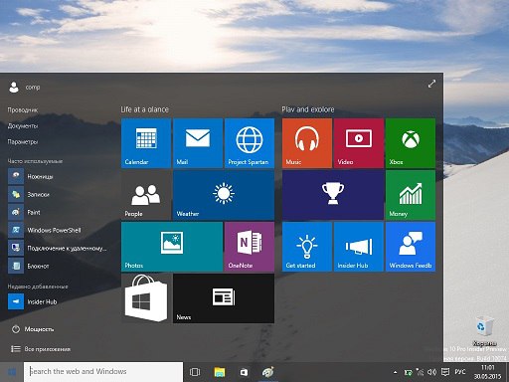
Task: Open the Music headphones tile
Action: click(307, 143)
